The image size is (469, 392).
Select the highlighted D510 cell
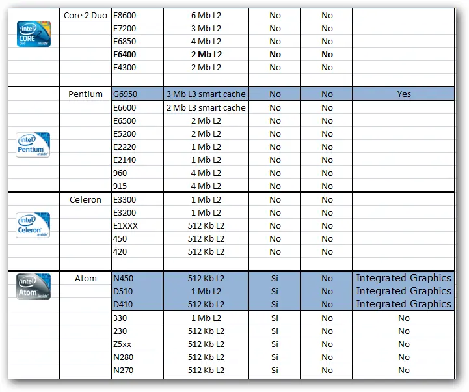pyautogui.click(x=137, y=291)
